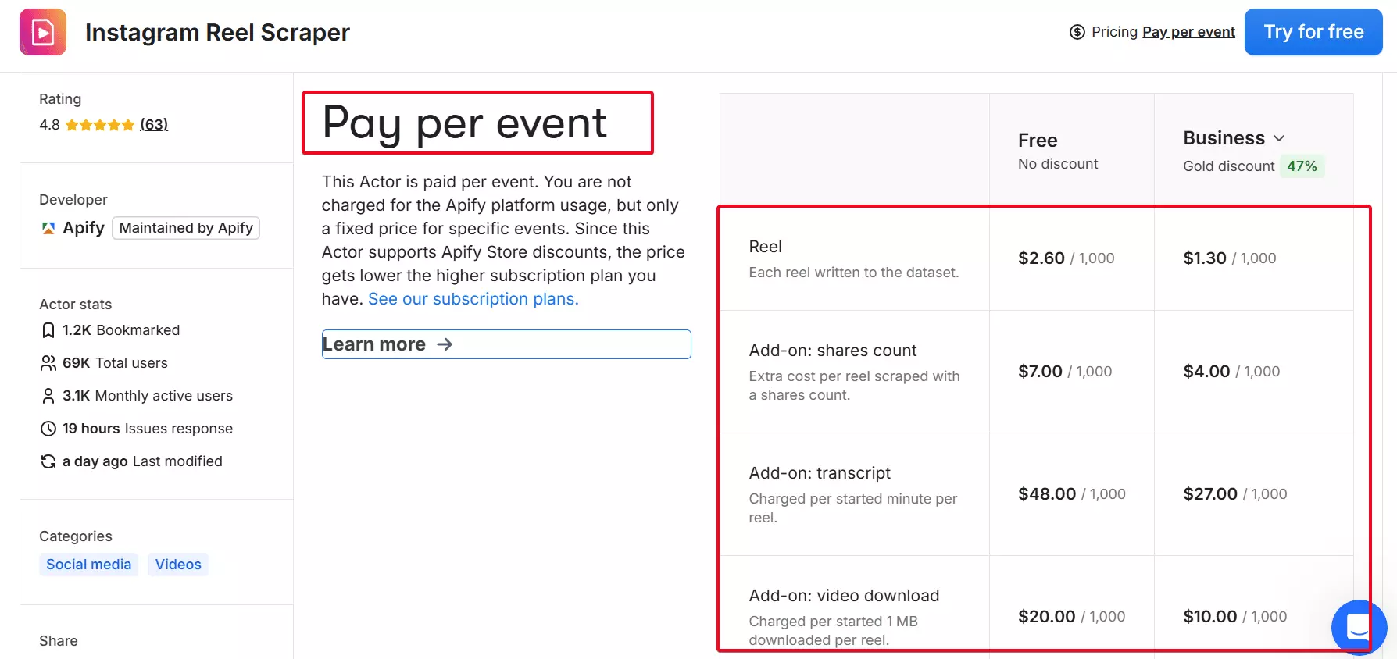The height and width of the screenshot is (659, 1397).
Task: Click the Categories section heading
Action: [76, 536]
